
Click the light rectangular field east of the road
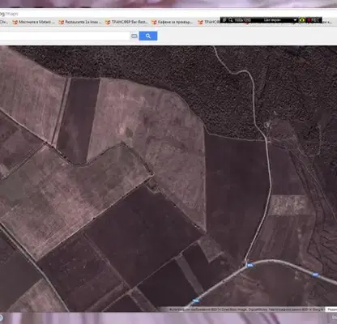pos(290,206)
